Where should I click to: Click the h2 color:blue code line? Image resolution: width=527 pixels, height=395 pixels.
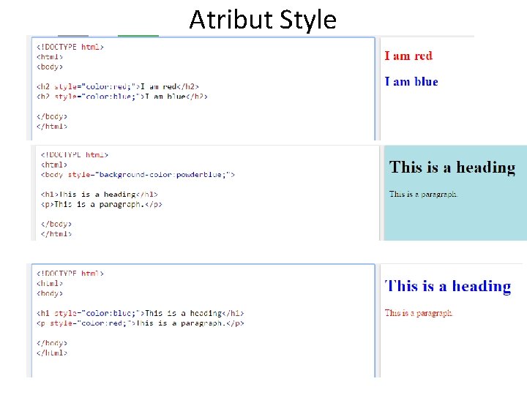tap(122, 97)
